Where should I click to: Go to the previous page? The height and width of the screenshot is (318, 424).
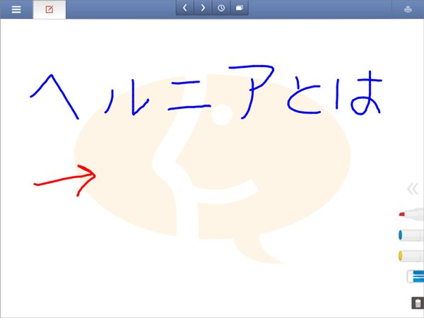(x=185, y=8)
